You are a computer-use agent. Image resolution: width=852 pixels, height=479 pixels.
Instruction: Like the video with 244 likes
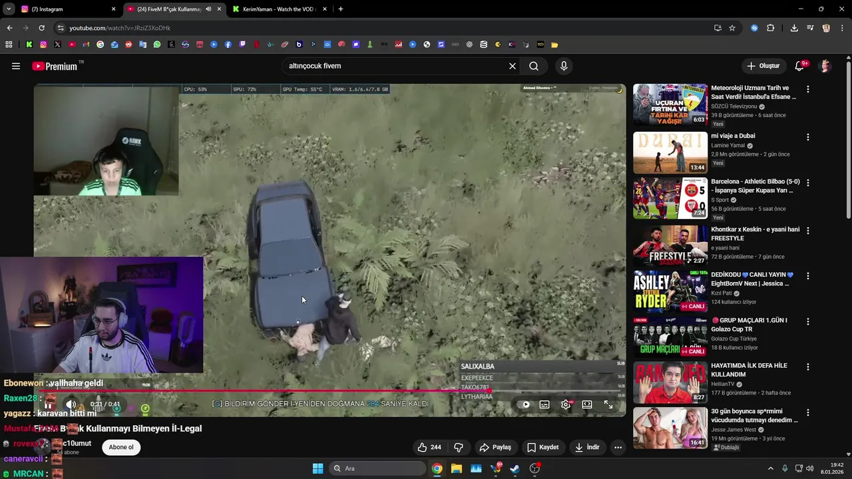pyautogui.click(x=429, y=447)
